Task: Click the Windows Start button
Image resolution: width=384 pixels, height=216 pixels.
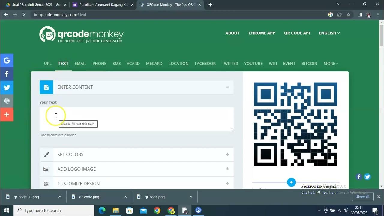Action: click(7, 210)
